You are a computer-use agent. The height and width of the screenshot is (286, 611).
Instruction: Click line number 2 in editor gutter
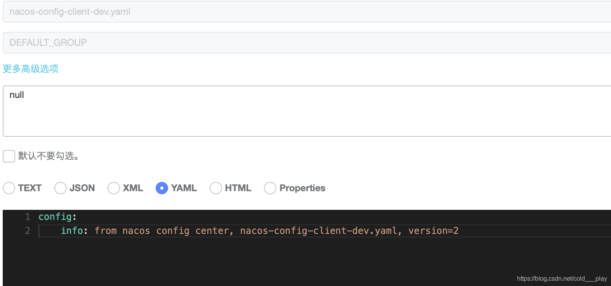[28, 231]
